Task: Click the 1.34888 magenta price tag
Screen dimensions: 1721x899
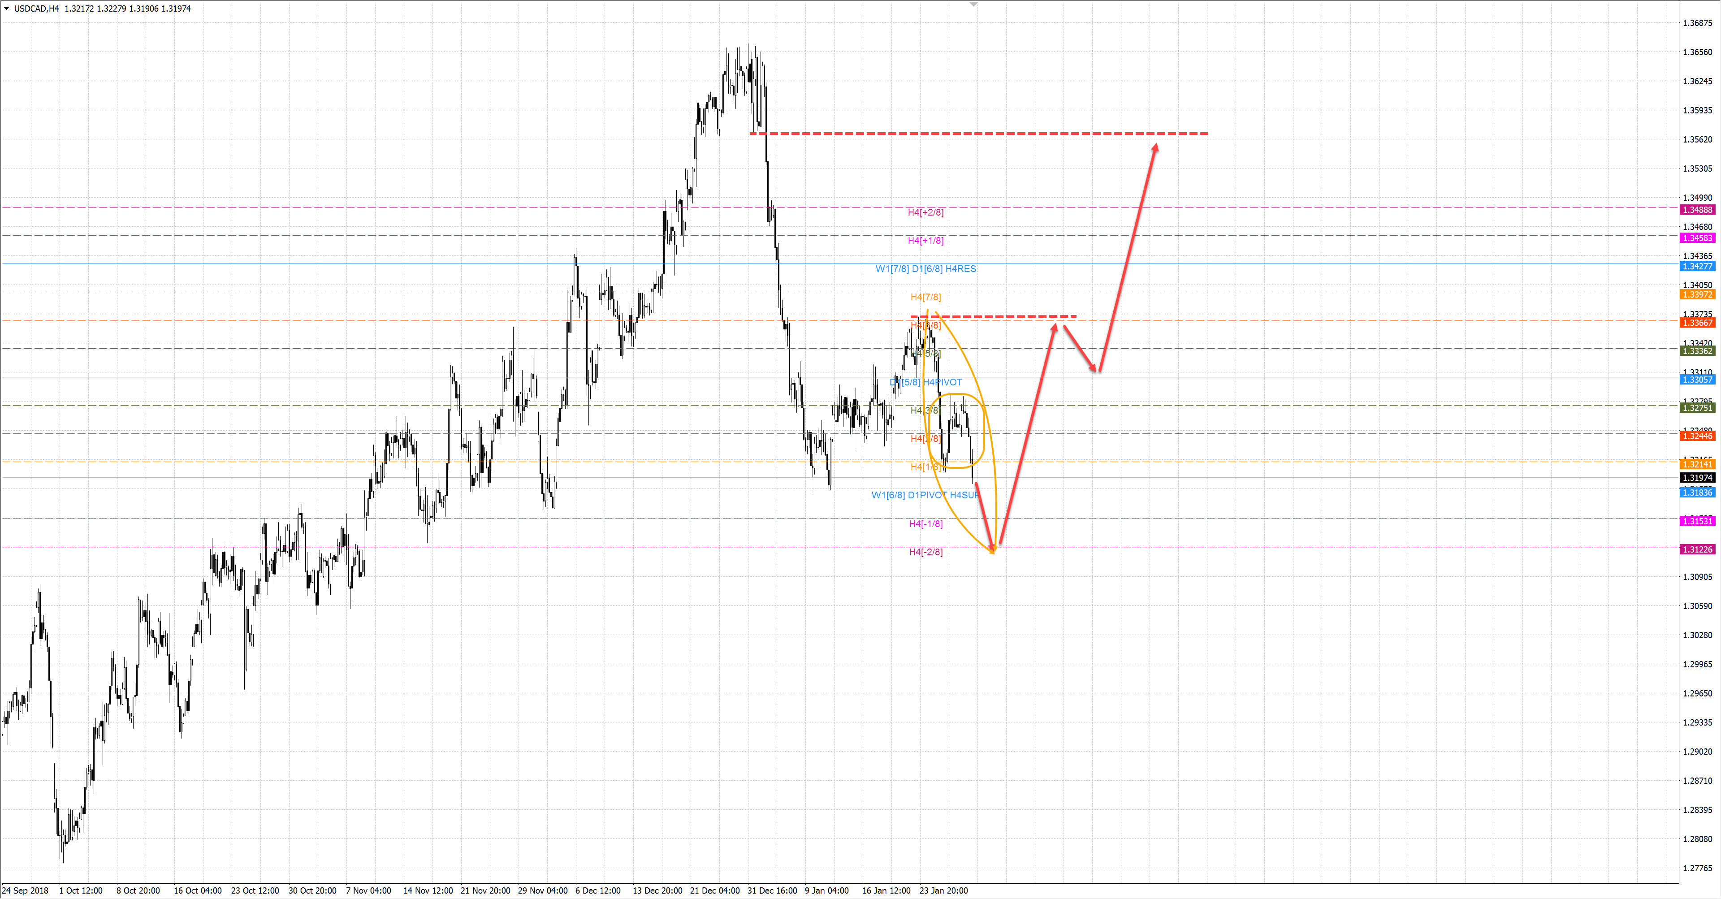Action: 1697,210
